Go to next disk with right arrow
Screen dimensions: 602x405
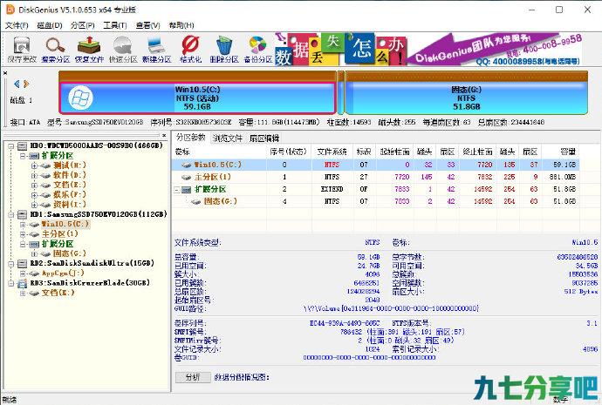tap(26, 84)
